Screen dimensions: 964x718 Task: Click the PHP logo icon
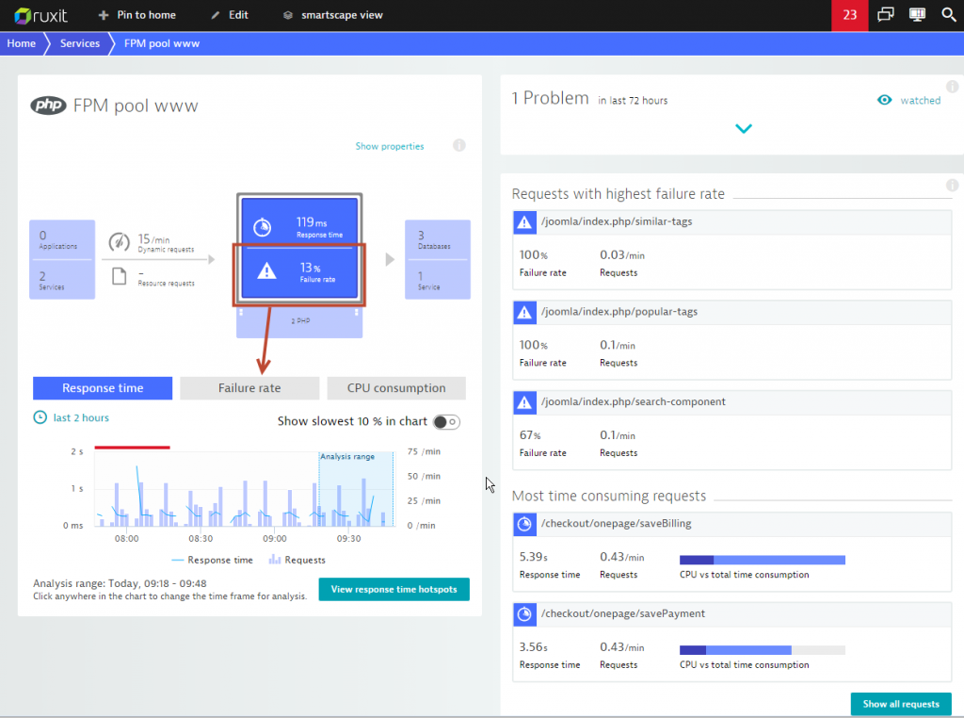coord(48,106)
